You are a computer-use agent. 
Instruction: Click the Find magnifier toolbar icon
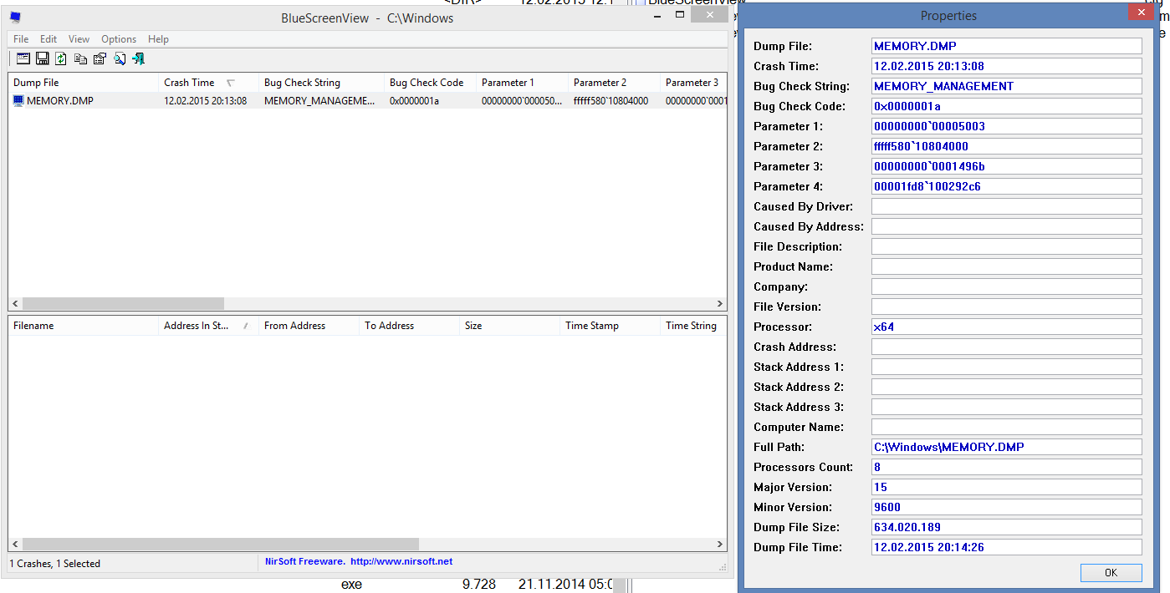click(120, 58)
